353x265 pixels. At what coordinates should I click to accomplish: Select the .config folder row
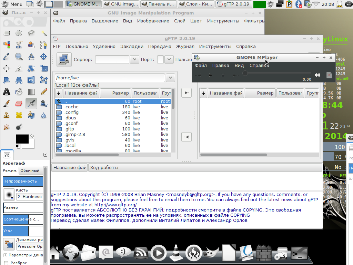click(113, 112)
